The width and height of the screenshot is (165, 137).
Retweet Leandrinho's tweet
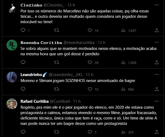[57, 89]
